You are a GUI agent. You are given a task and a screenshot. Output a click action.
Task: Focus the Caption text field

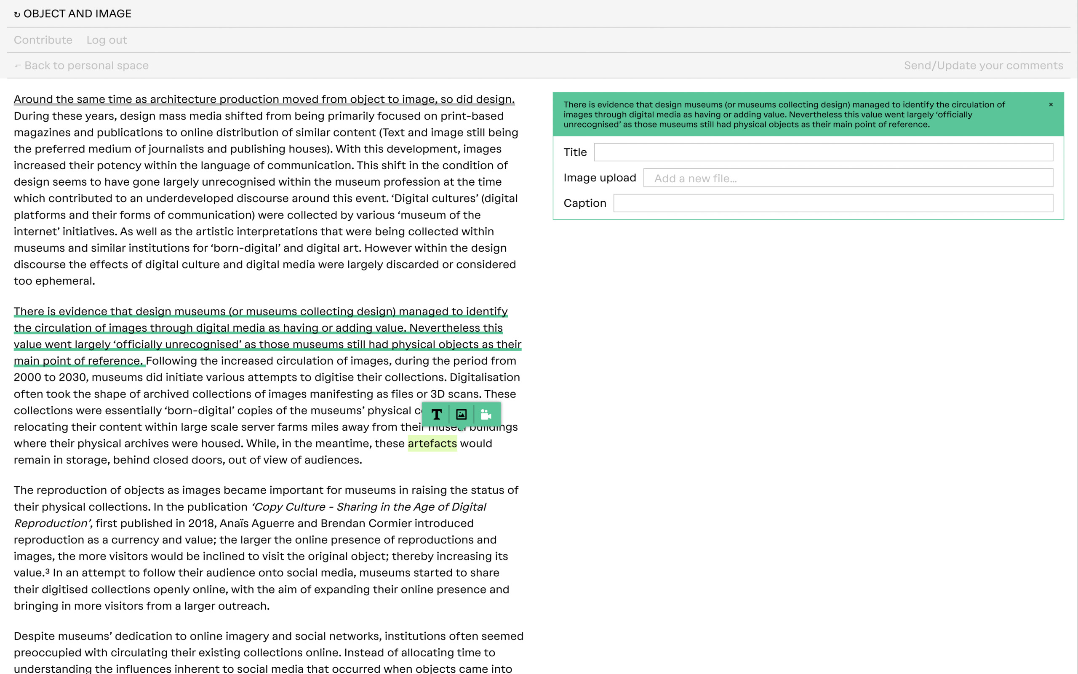(833, 203)
